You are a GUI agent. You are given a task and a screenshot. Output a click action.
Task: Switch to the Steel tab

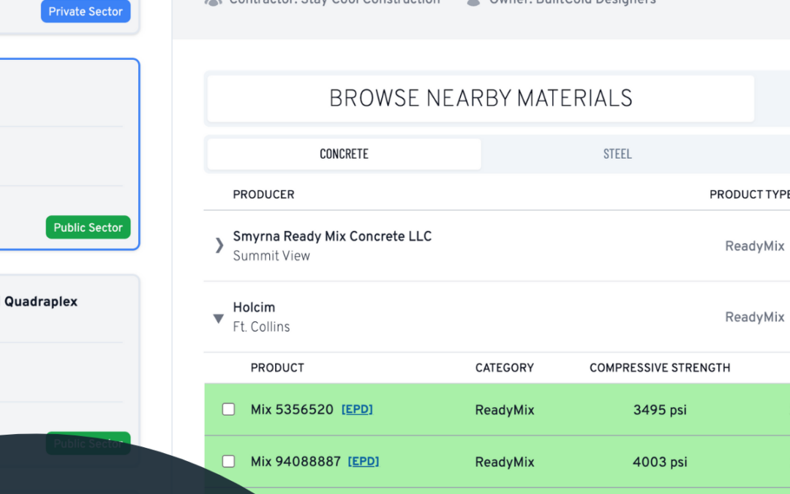[617, 154]
